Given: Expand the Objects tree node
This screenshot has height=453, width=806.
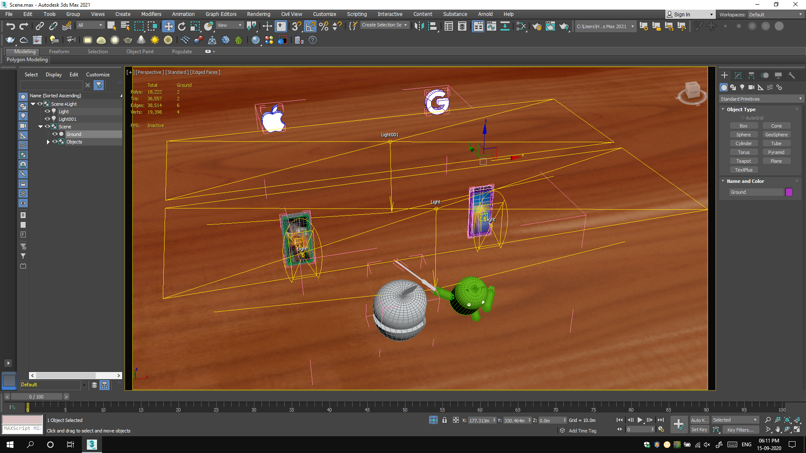Looking at the screenshot, I should (x=48, y=142).
